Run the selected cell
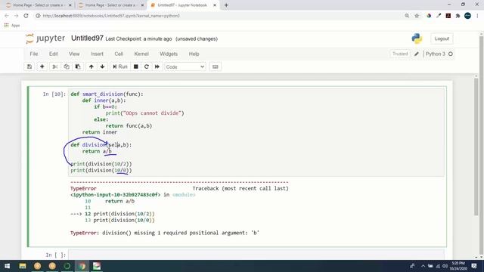This screenshot has width=484, height=272. pyautogui.click(x=120, y=66)
